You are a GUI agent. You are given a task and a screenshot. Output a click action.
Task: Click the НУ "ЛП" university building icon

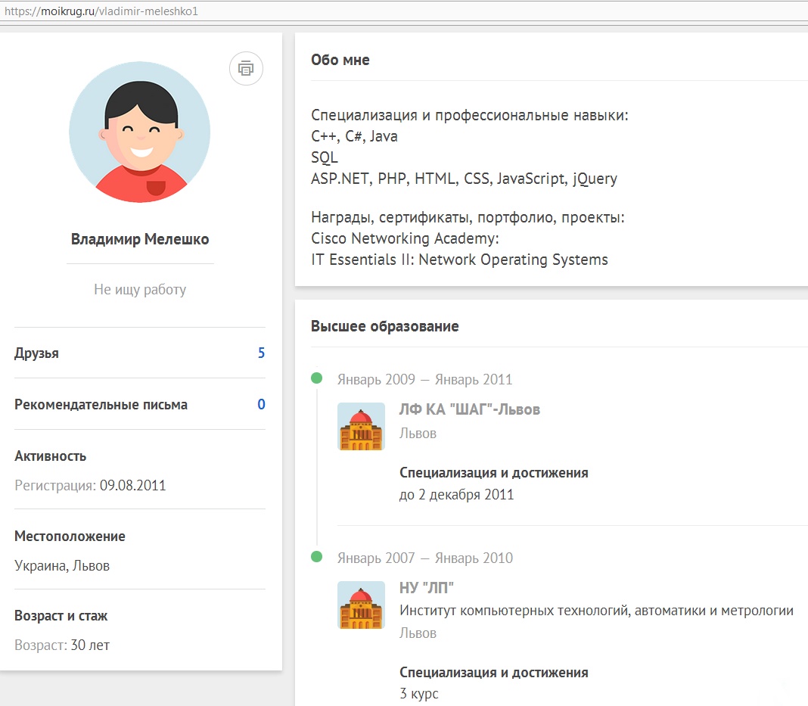tap(361, 605)
